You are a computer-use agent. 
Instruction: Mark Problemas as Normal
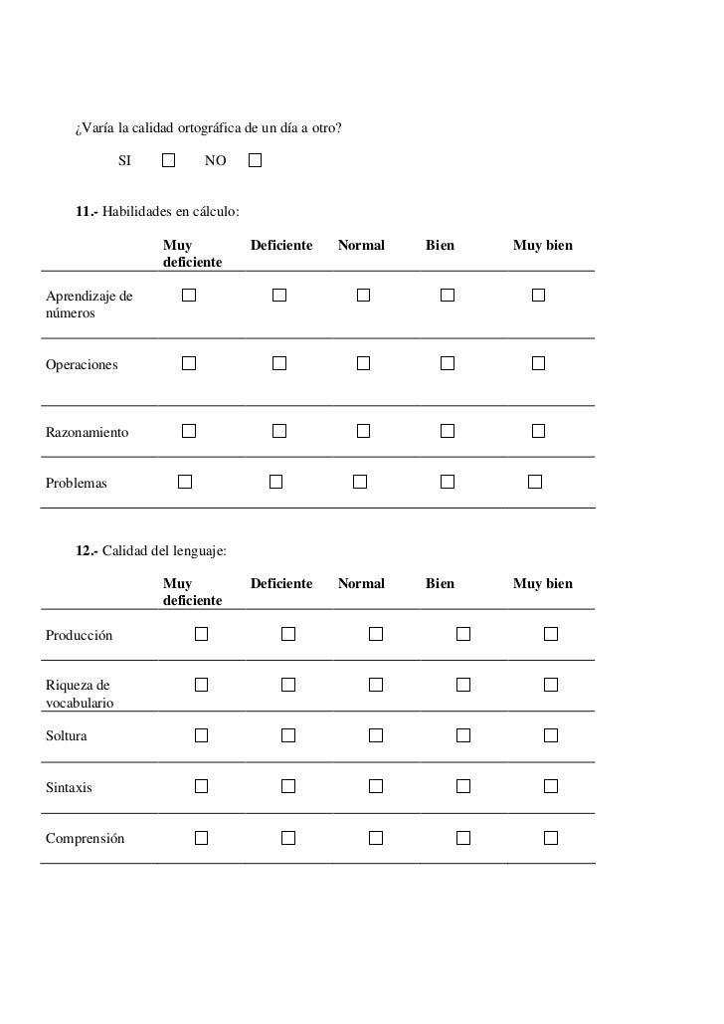click(x=360, y=482)
